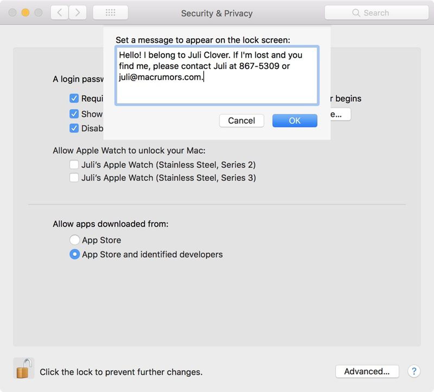Uncheck the Disable automatic login checkbox

74,128
